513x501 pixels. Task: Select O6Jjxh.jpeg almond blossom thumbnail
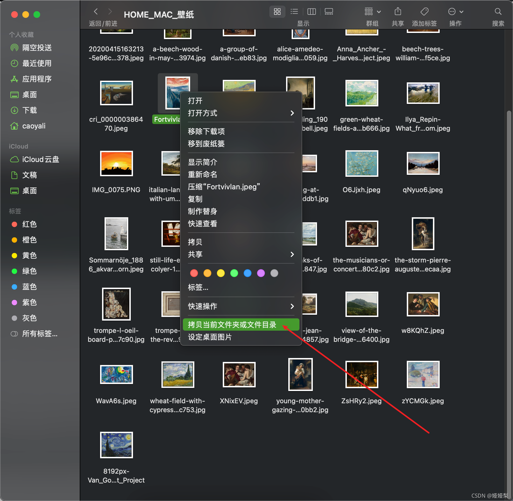click(x=362, y=163)
